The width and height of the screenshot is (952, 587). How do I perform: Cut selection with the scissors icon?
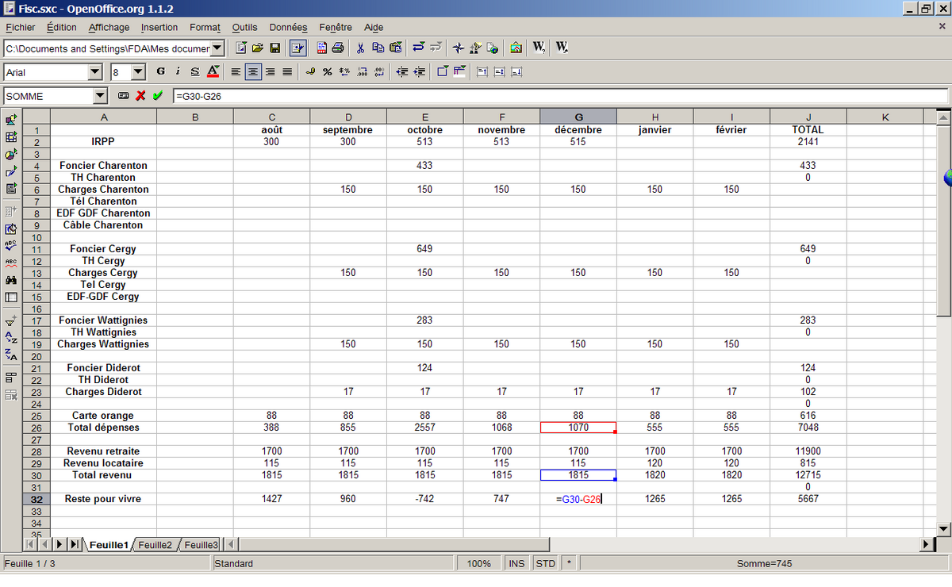pos(360,48)
